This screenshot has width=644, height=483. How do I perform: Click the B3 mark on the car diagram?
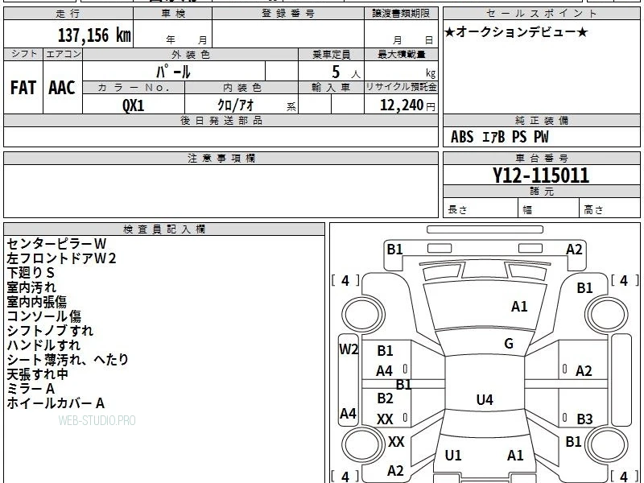click(584, 419)
